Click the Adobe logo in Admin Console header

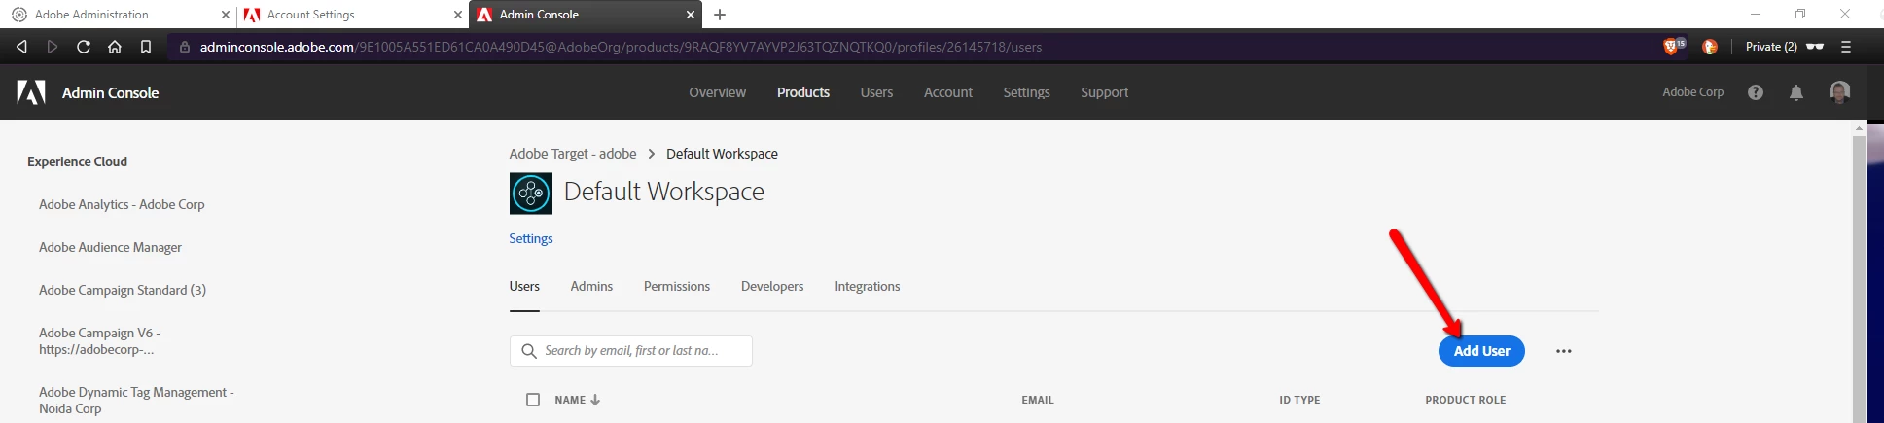click(31, 92)
